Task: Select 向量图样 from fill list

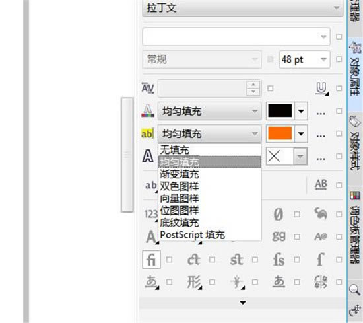Action: pyautogui.click(x=210, y=198)
